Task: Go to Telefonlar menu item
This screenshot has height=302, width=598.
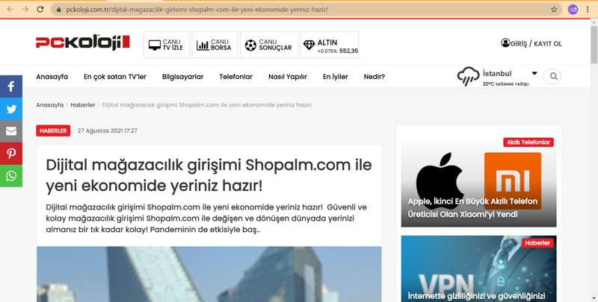Action: 235,77
